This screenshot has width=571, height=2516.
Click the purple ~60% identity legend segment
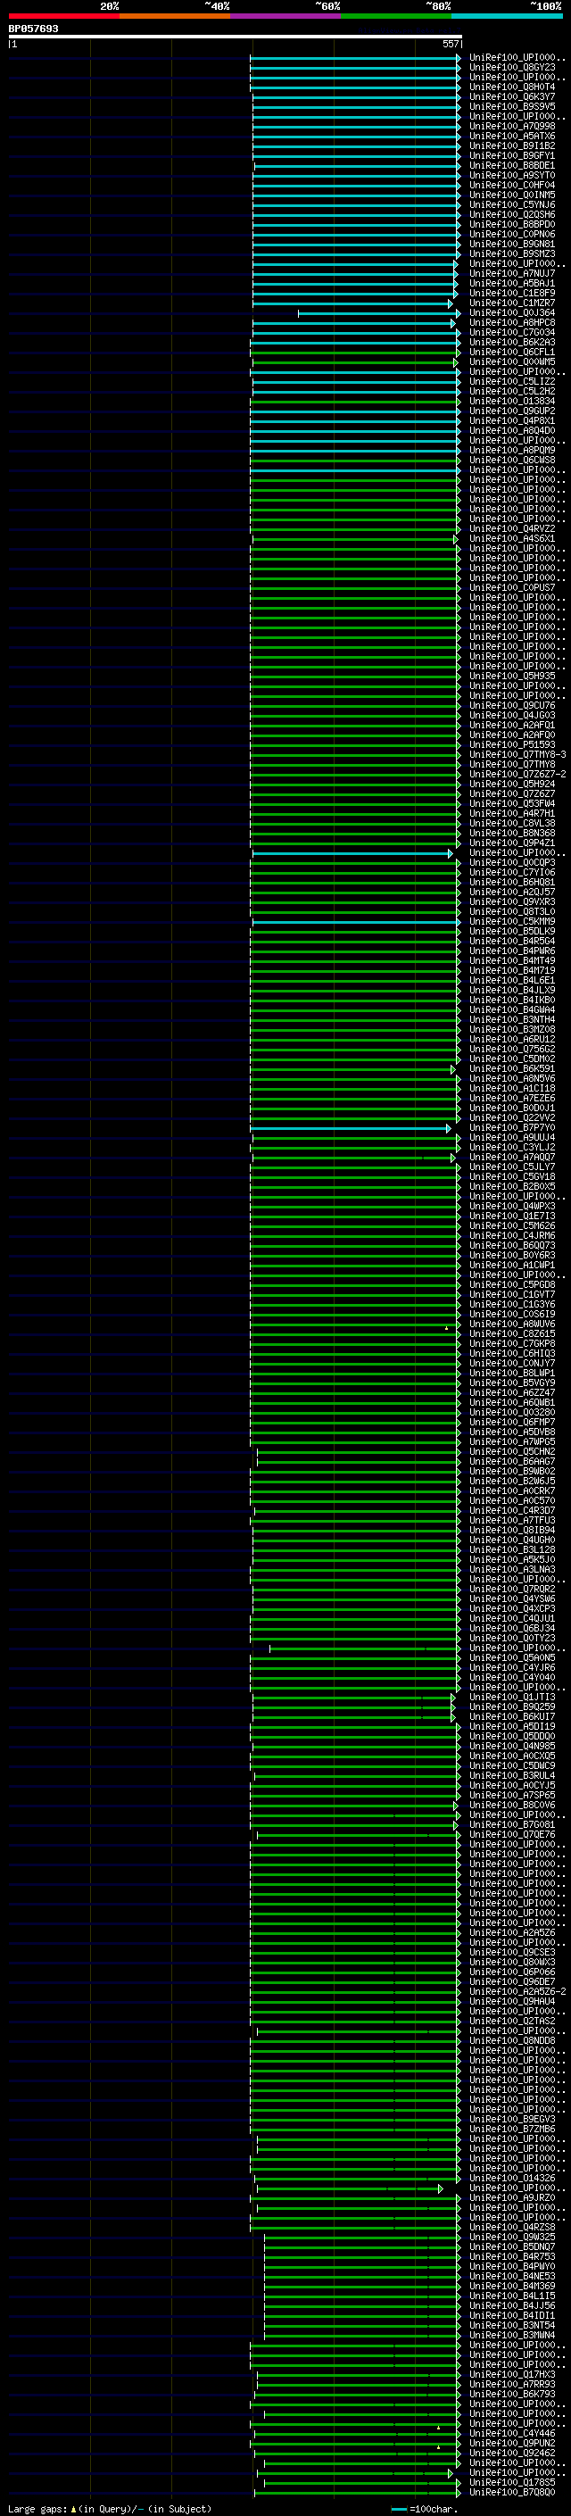[285, 16]
